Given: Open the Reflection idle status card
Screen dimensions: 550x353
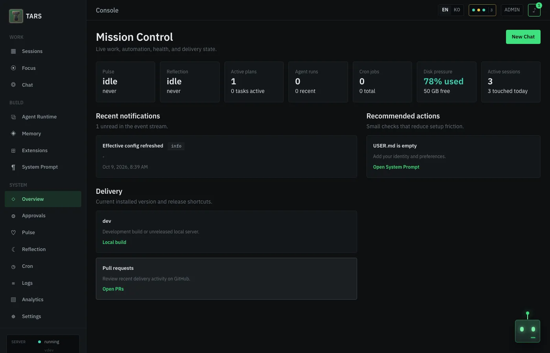Looking at the screenshot, I should click(190, 82).
